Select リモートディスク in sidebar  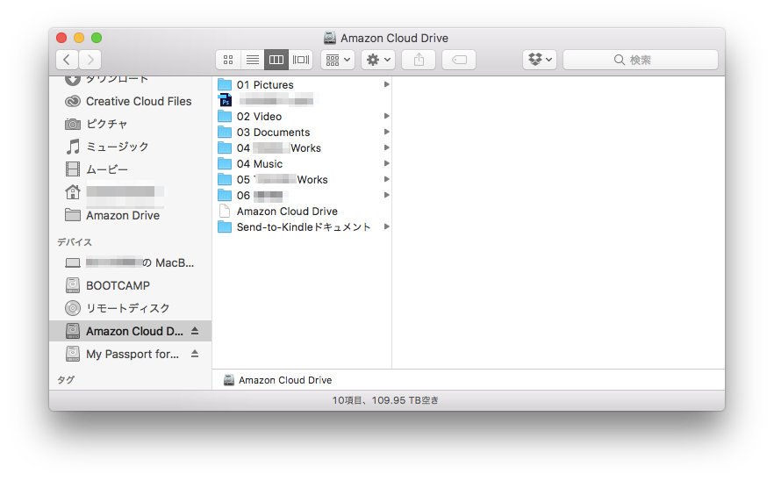[130, 308]
